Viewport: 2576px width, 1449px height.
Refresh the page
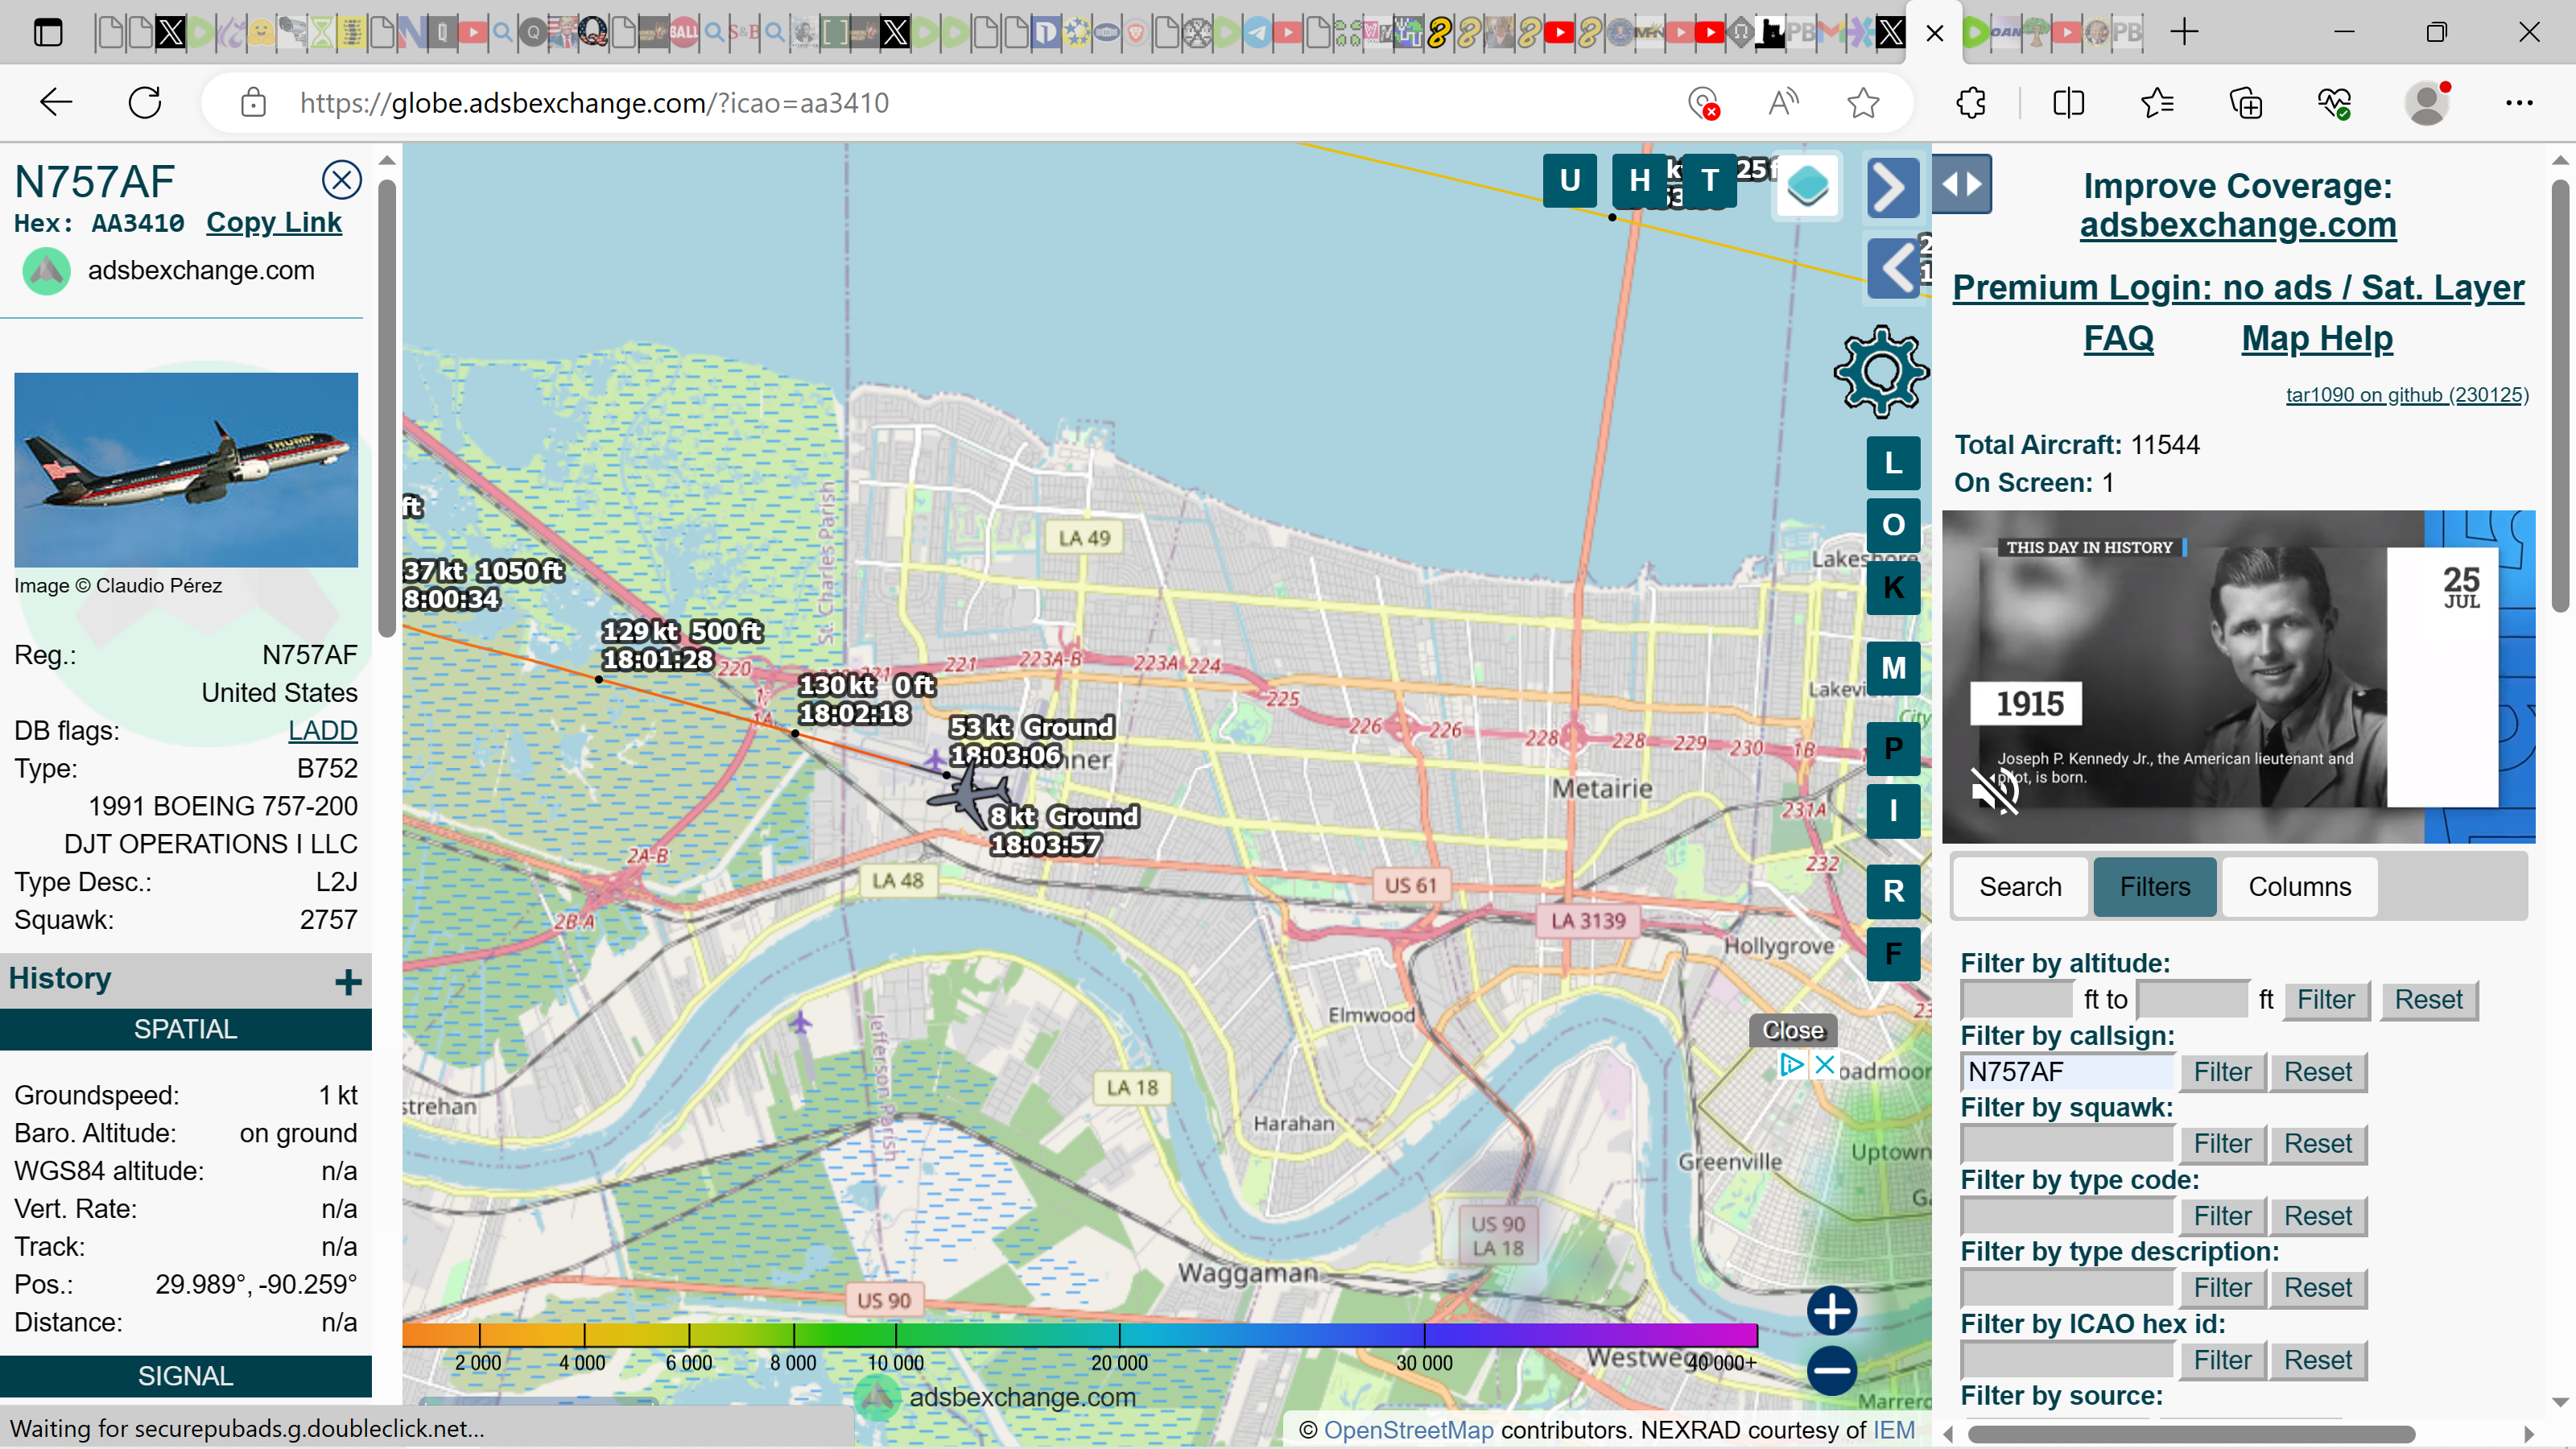(145, 102)
